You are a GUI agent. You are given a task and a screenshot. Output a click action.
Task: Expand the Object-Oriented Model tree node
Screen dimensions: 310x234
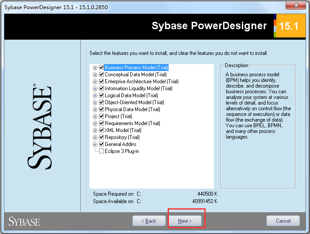click(95, 102)
